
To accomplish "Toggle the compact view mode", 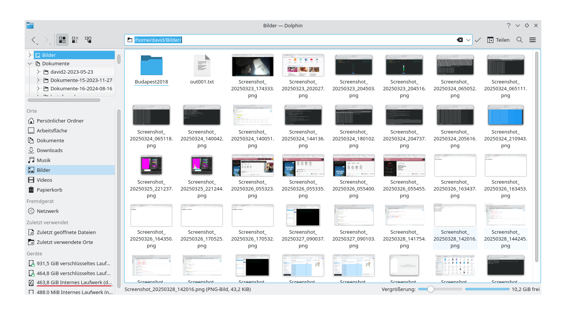I will [75, 39].
